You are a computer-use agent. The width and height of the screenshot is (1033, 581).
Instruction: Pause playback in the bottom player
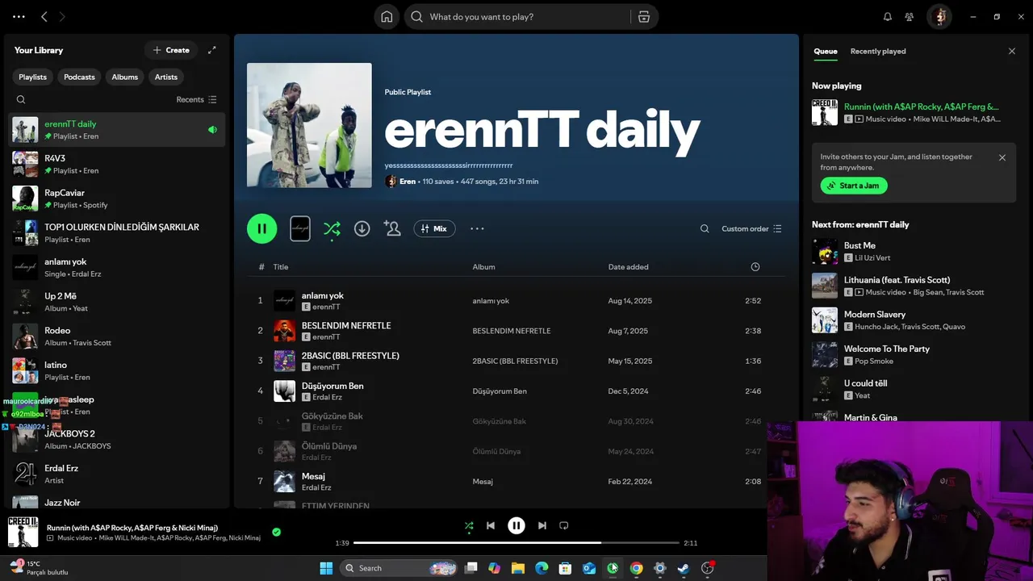516,525
